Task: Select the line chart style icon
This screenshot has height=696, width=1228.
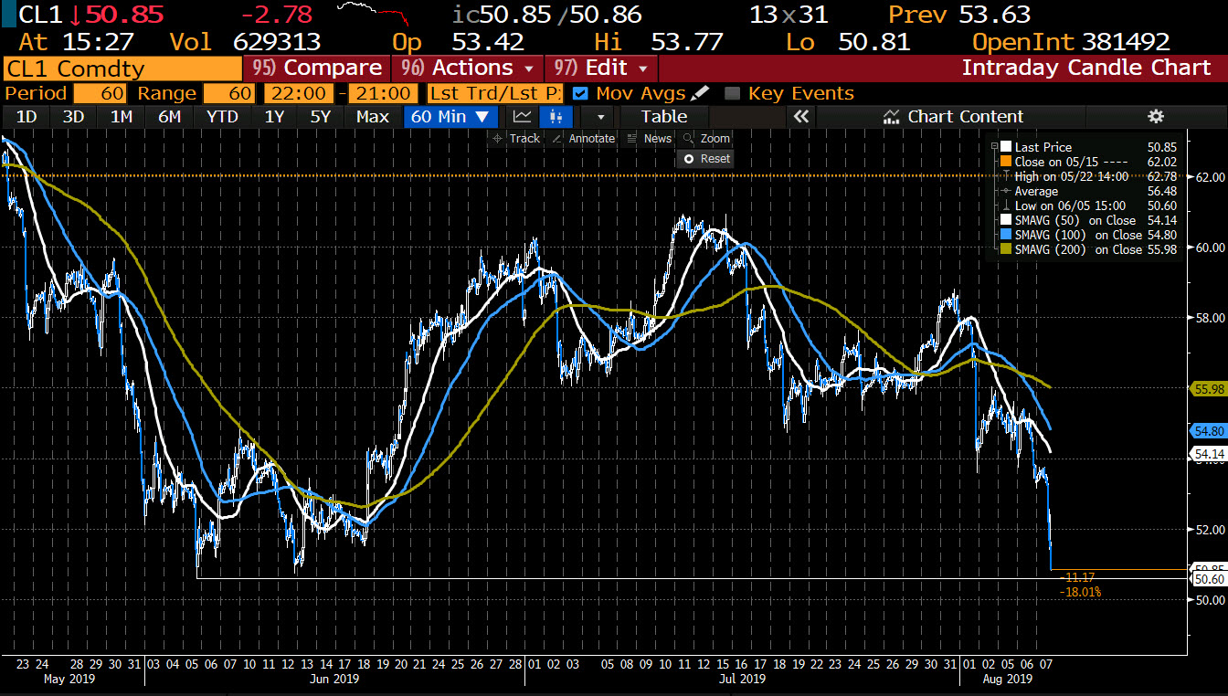Action: click(x=523, y=116)
